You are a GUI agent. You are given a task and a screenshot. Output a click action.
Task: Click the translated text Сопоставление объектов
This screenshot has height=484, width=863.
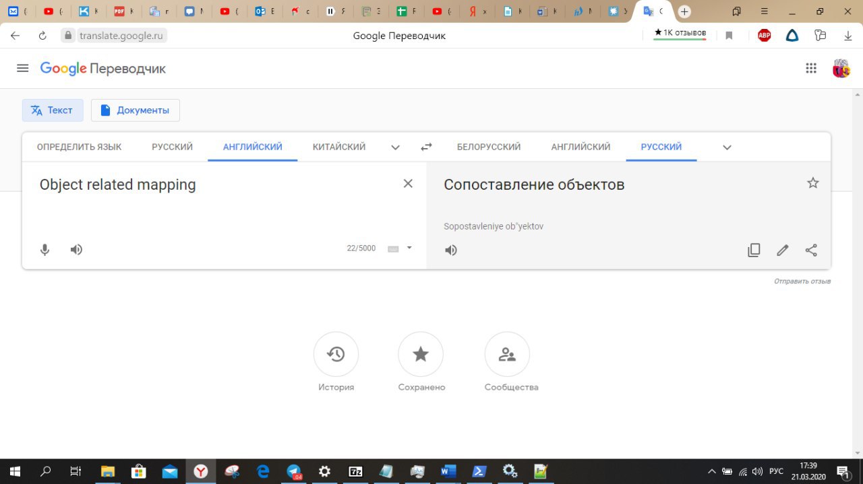tap(534, 184)
